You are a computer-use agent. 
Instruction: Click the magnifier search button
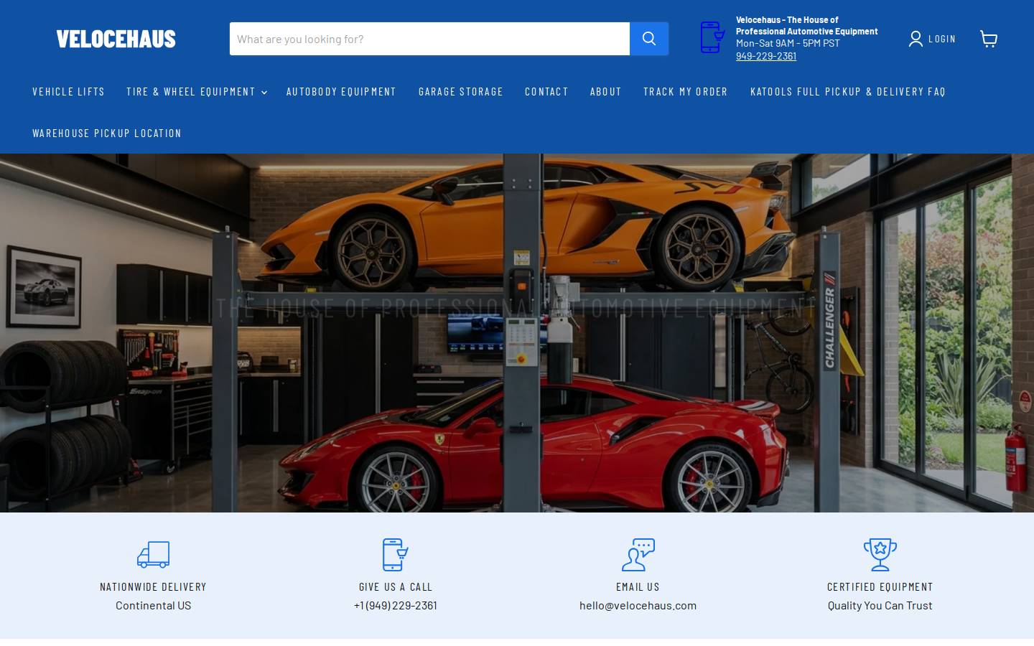click(649, 39)
